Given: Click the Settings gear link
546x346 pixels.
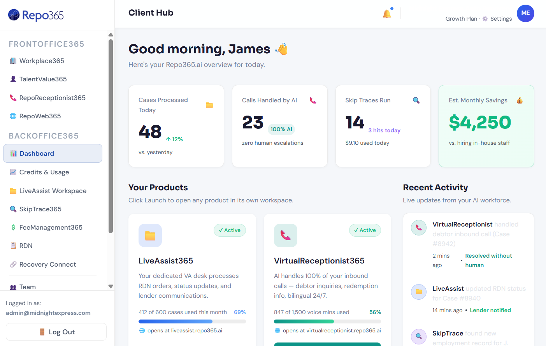Looking at the screenshot, I should 497,19.
